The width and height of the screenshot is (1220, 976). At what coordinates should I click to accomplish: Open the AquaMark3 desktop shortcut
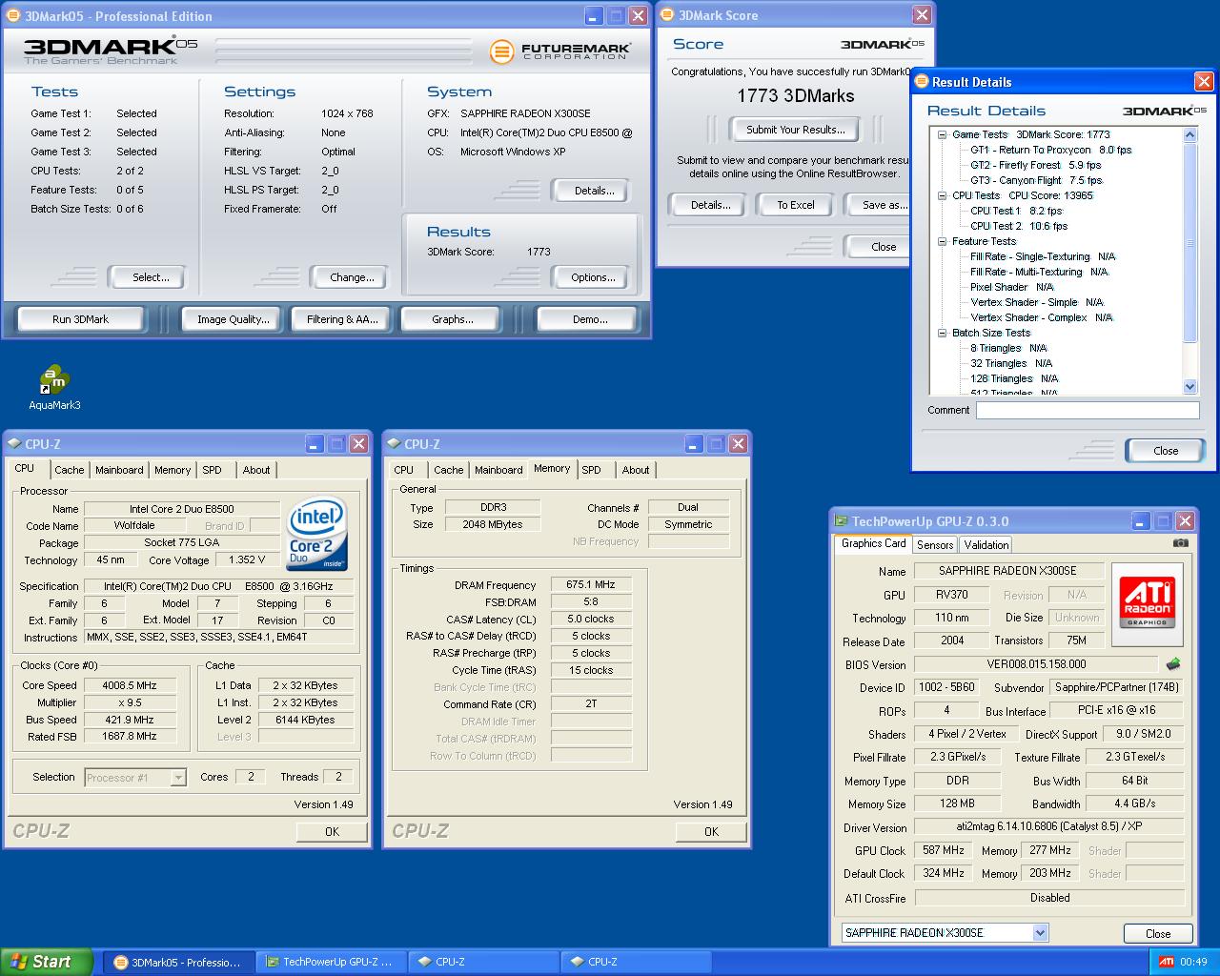[54, 388]
